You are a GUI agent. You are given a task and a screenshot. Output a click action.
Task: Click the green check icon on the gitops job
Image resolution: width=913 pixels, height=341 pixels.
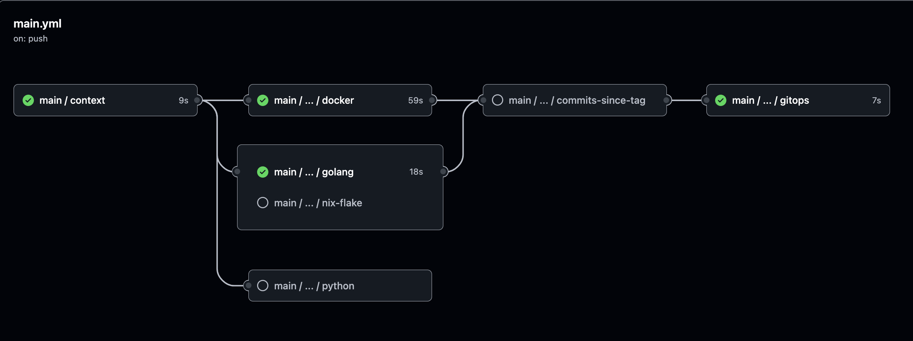(x=721, y=100)
